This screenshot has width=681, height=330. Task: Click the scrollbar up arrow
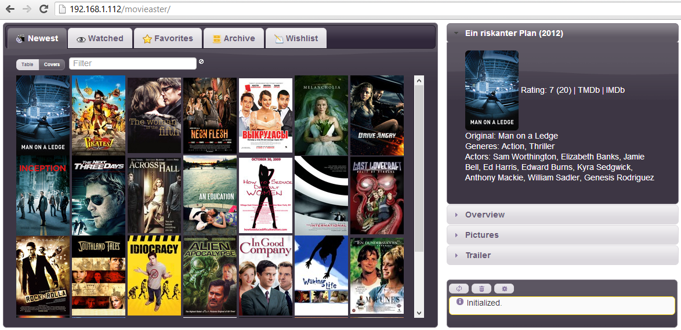tap(419, 81)
